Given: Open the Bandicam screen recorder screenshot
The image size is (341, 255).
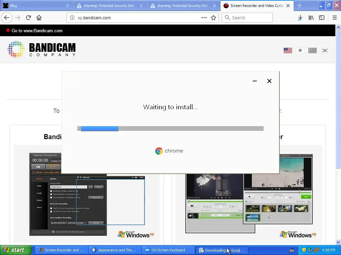Looking at the screenshot, I should tap(87, 194).
